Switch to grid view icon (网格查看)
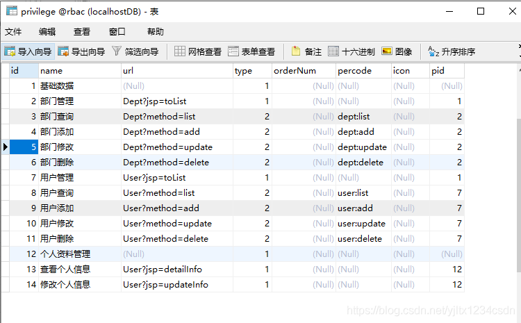Viewport: 521px width, 323px height. pos(180,51)
